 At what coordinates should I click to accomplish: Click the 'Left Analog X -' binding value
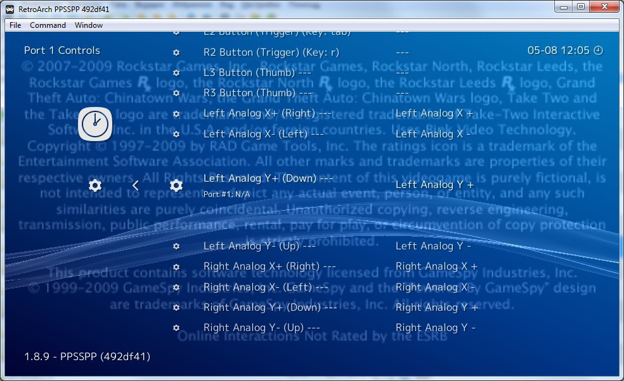tap(433, 134)
